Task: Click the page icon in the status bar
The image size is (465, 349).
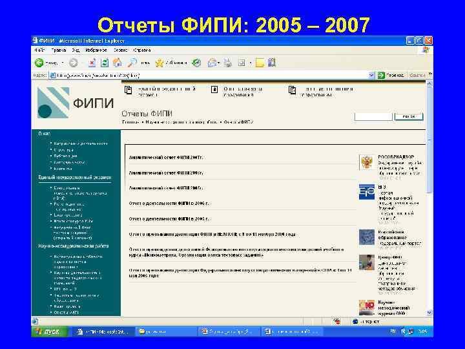Action: coord(35,321)
